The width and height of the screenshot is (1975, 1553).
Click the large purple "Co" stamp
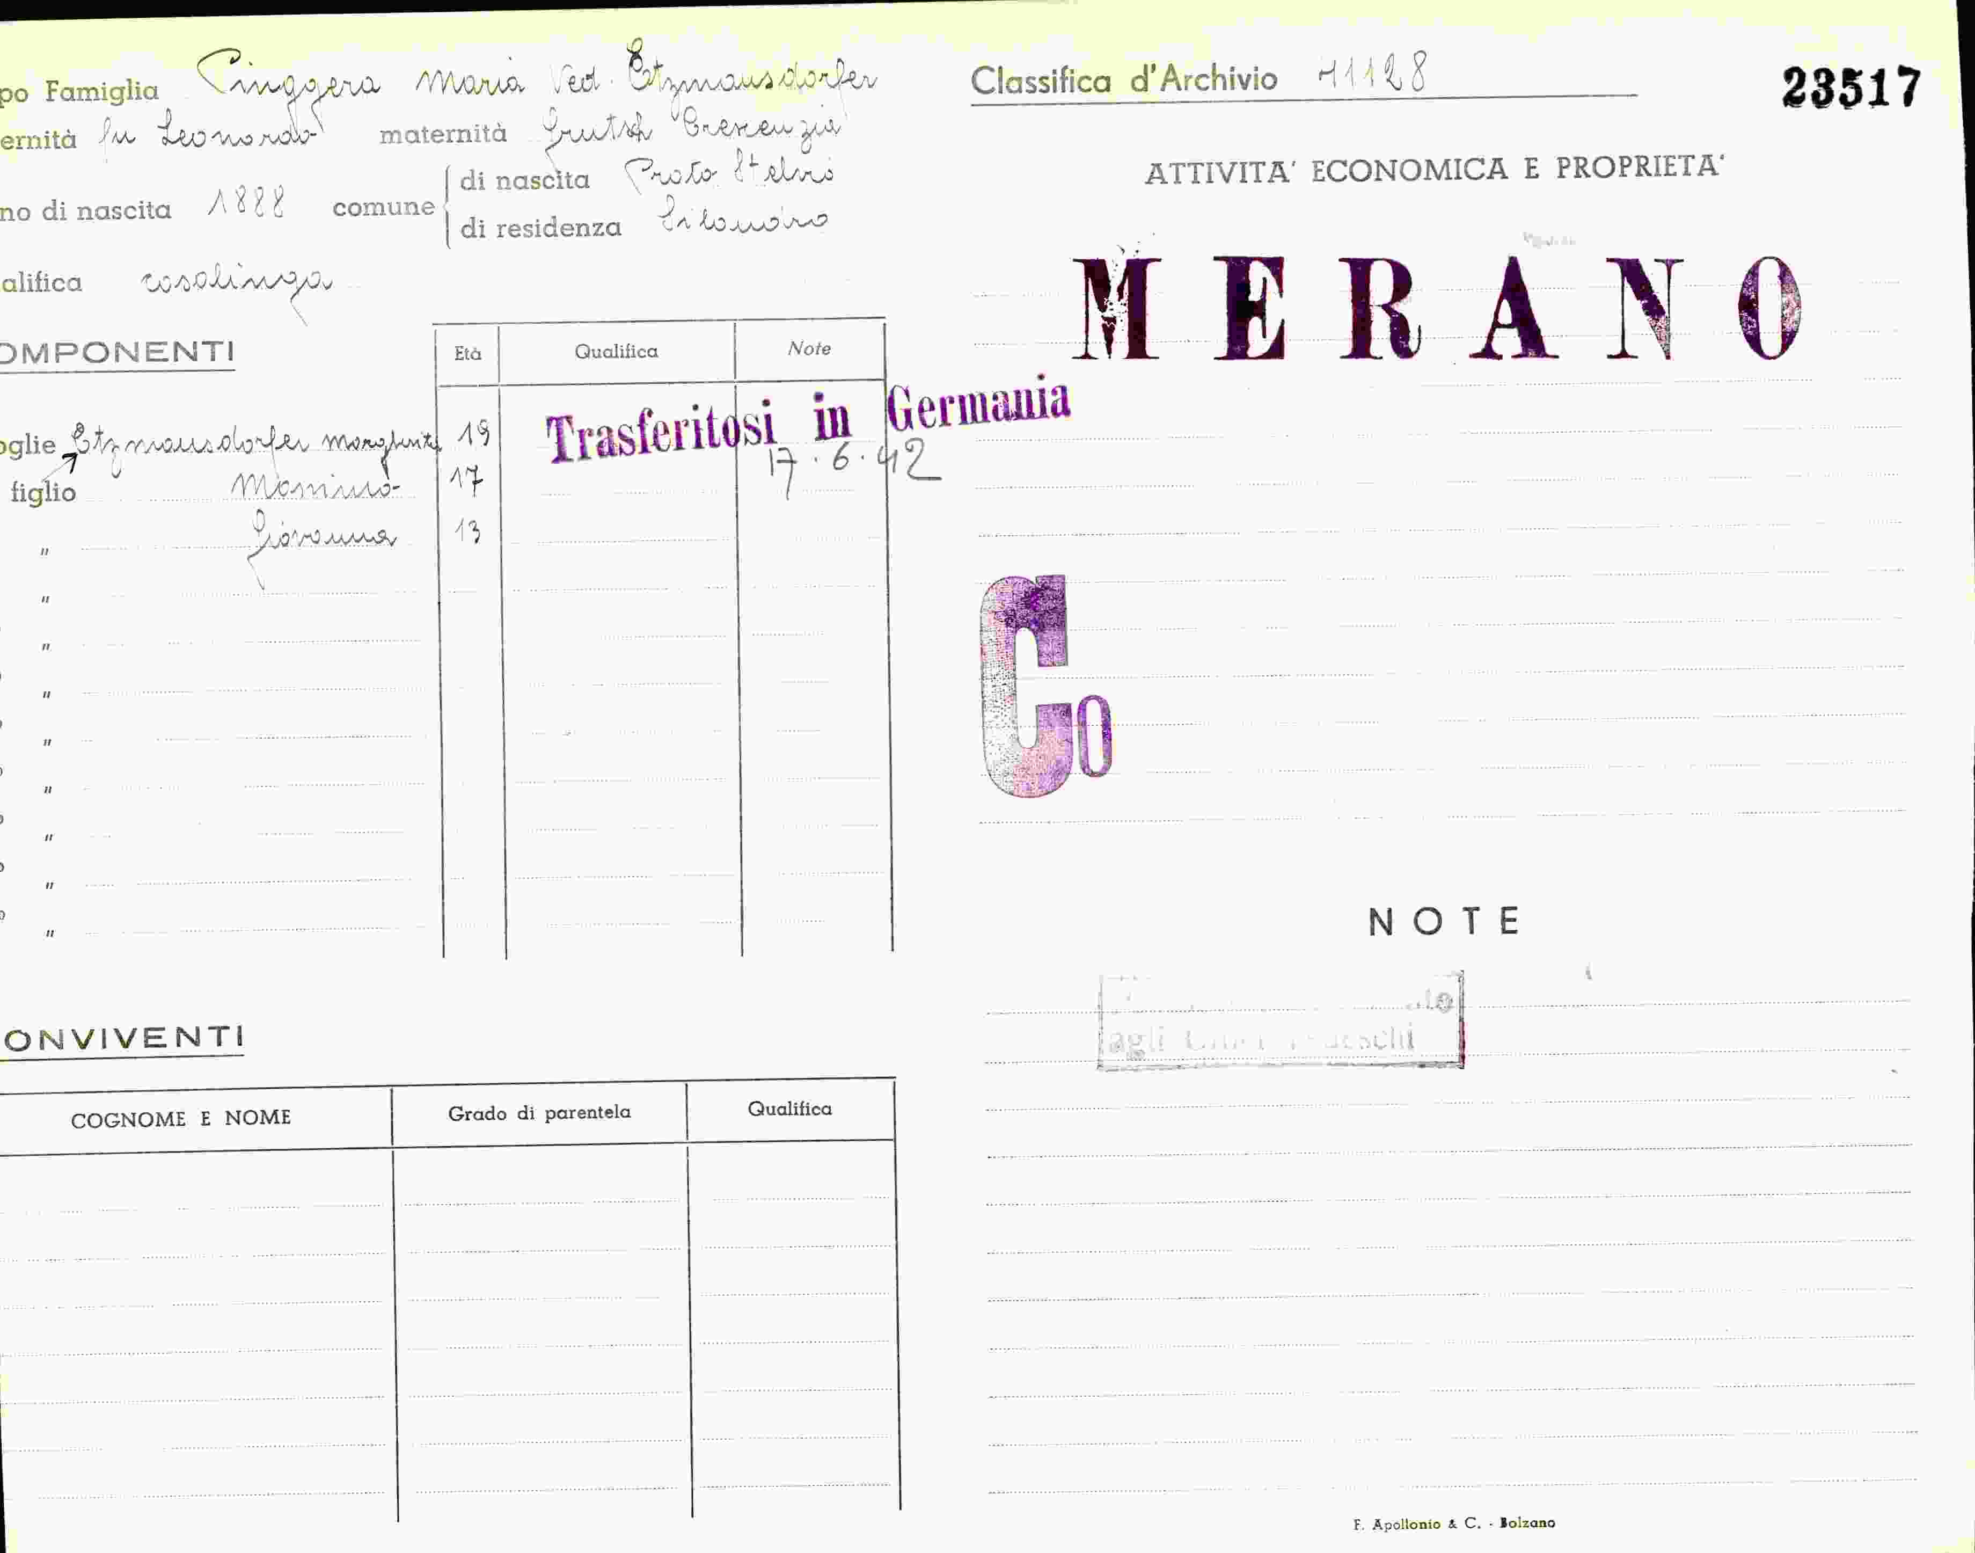coord(1045,686)
